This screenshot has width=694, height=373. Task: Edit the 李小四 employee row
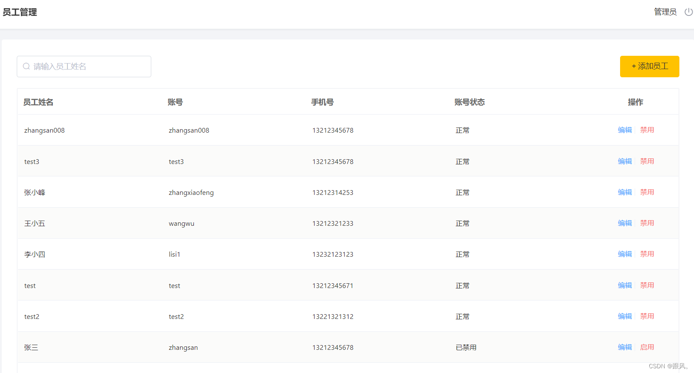tap(625, 254)
